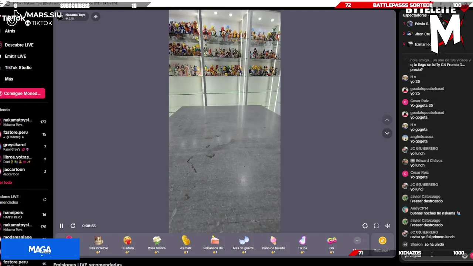
Task: Send the Cono de helado gift
Action: 273,245
